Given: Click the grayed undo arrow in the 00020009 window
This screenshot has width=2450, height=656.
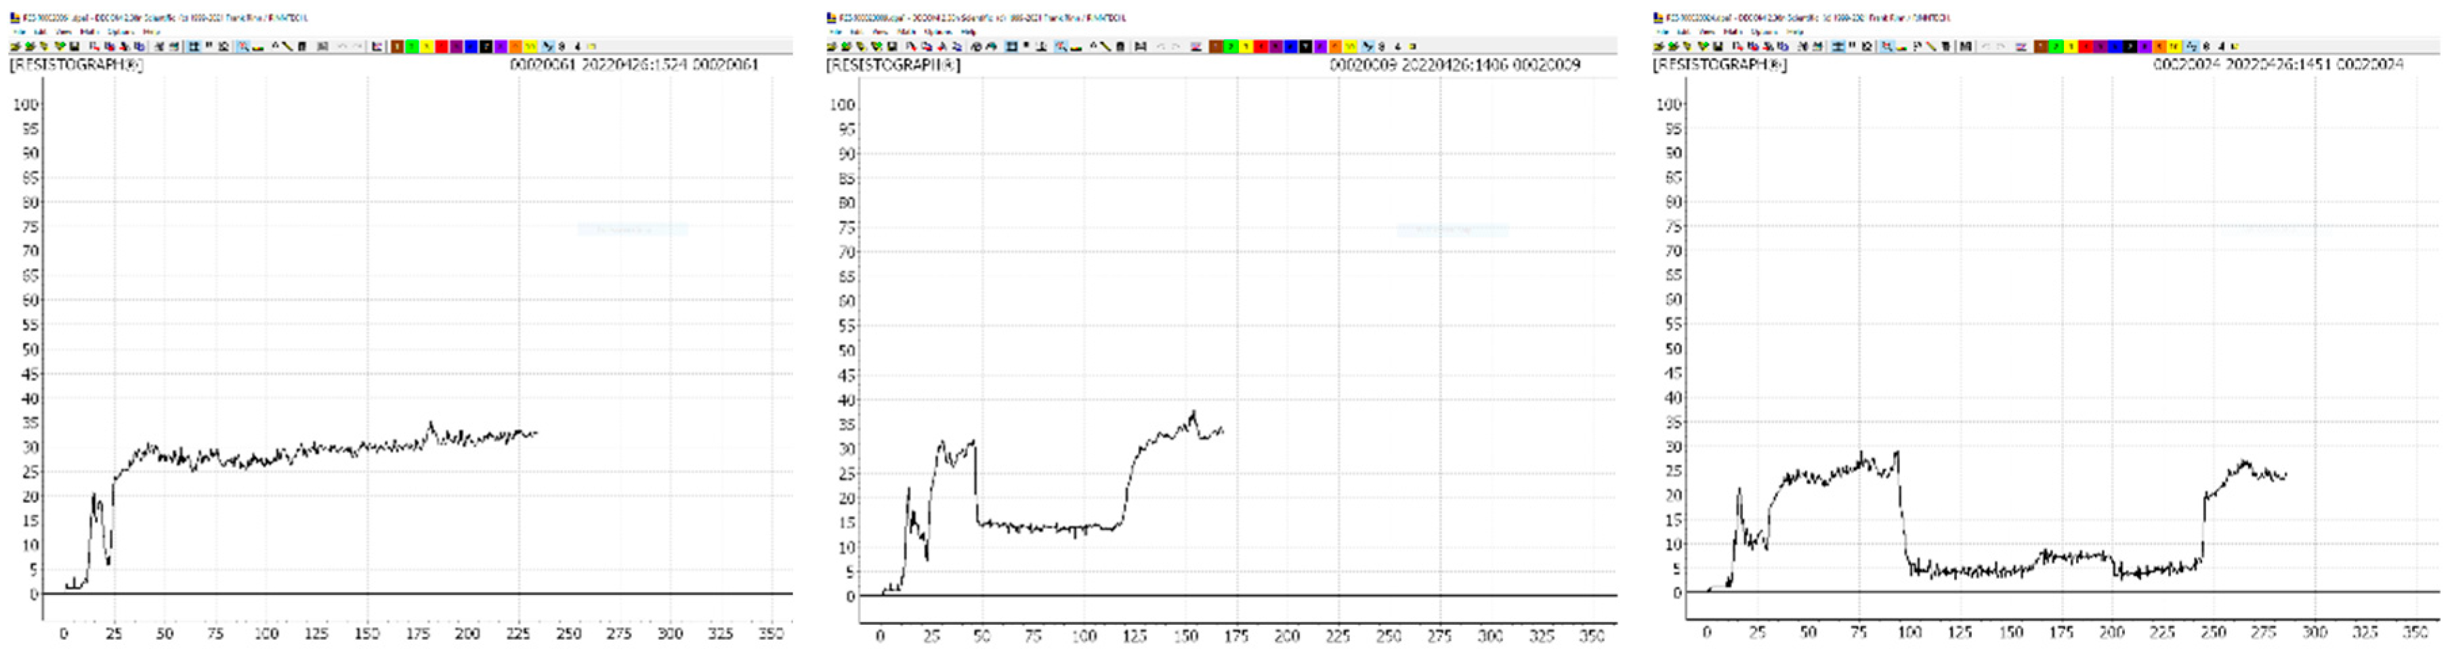Looking at the screenshot, I should pos(1162,45).
